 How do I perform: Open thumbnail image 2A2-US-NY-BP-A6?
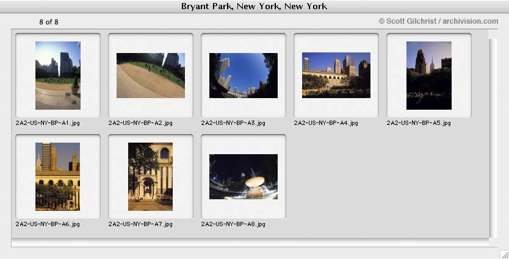coord(58,177)
